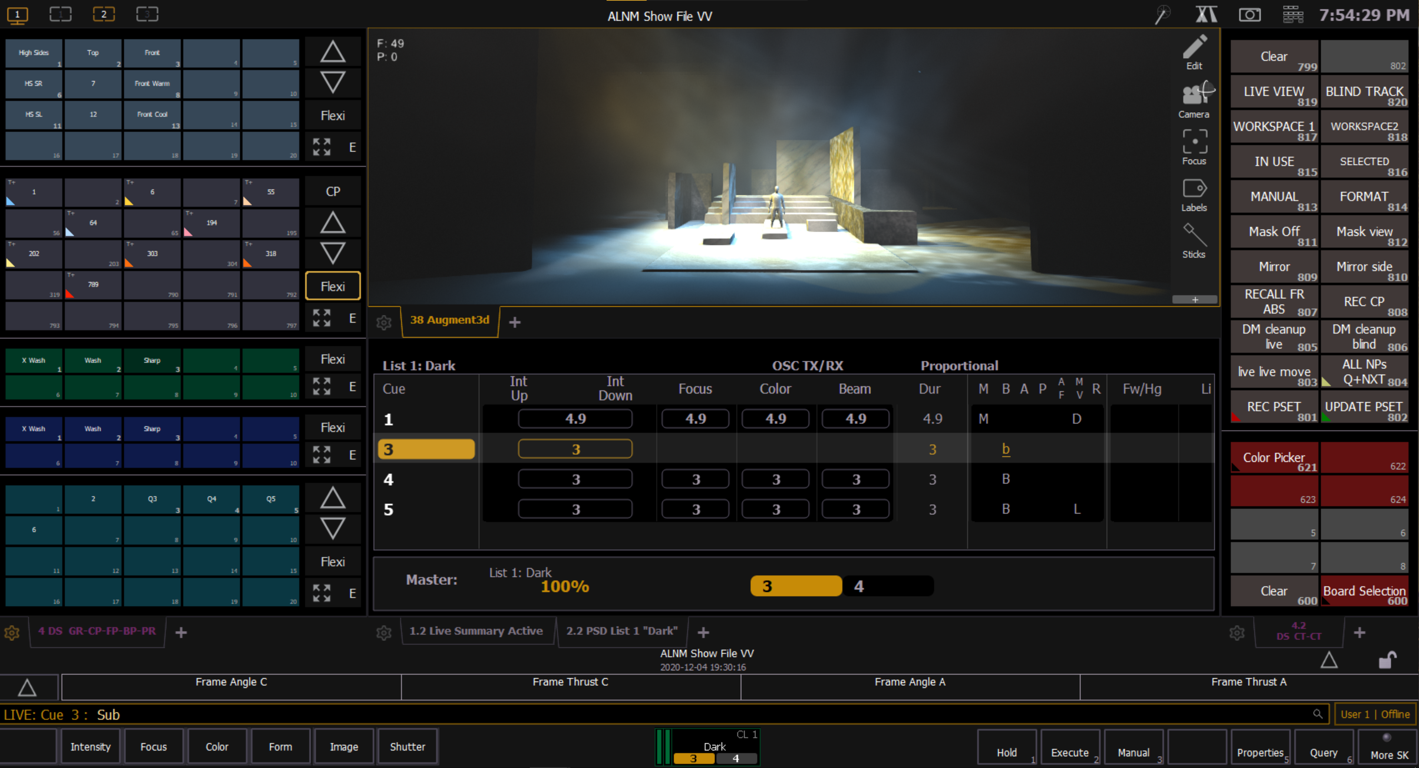The width and height of the screenshot is (1419, 768).
Task: Expand the encoder display triangle at bottom left
Action: 27,687
